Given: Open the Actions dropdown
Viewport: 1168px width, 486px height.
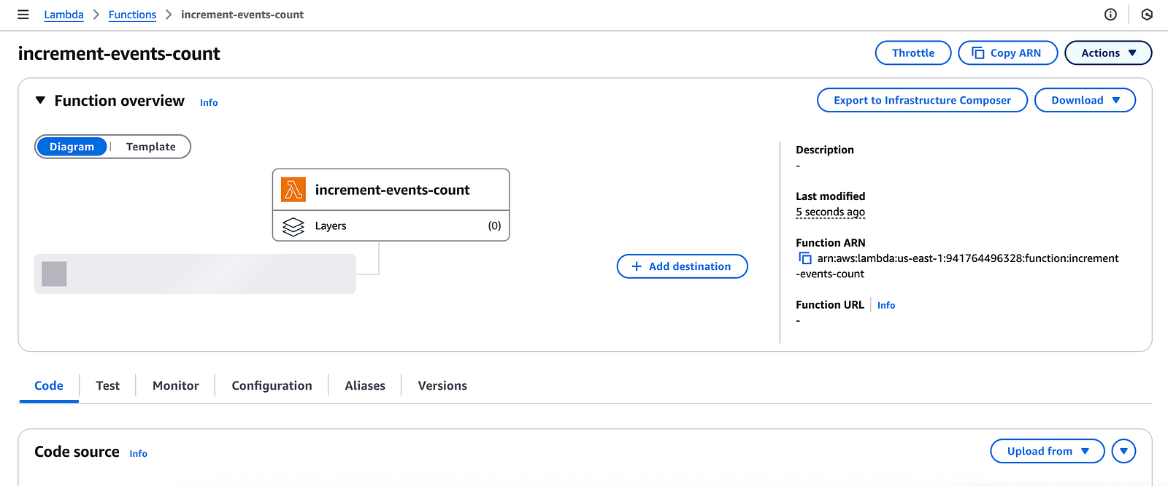Looking at the screenshot, I should [x=1108, y=53].
